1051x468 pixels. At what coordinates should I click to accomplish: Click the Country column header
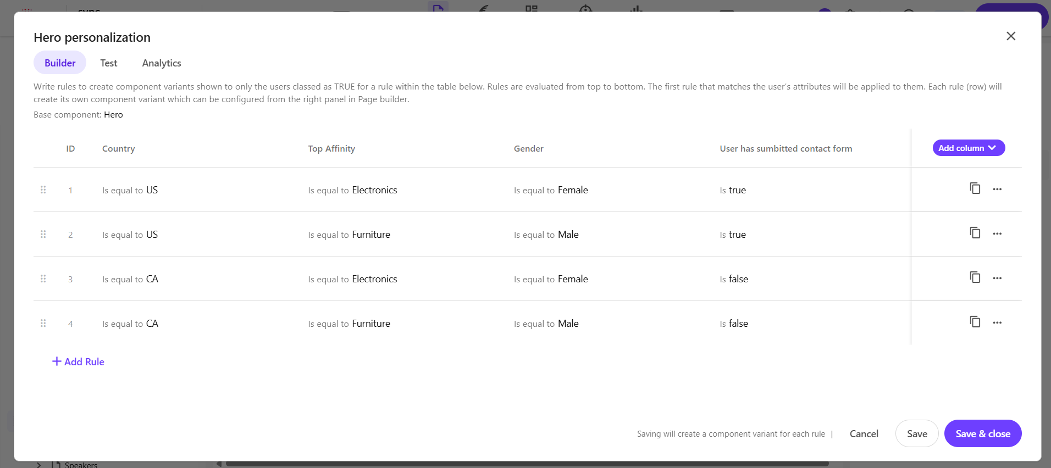[x=118, y=148]
